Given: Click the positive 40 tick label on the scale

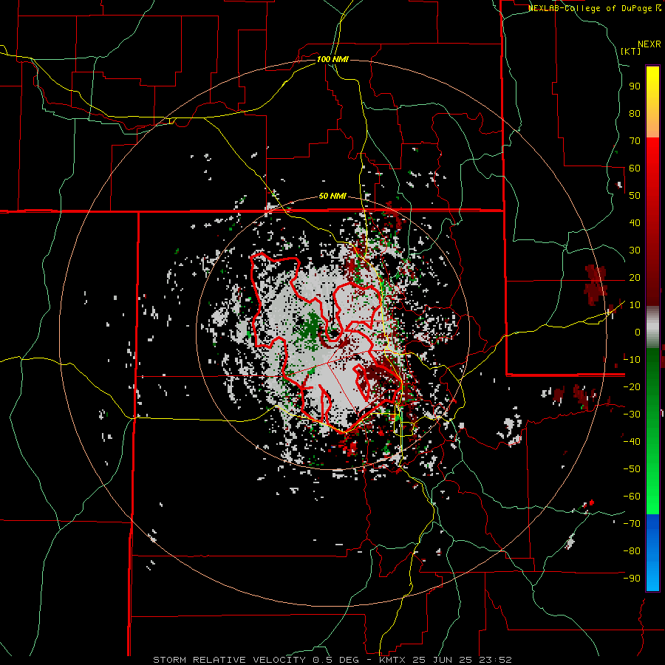Looking at the screenshot, I should pyautogui.click(x=635, y=222).
